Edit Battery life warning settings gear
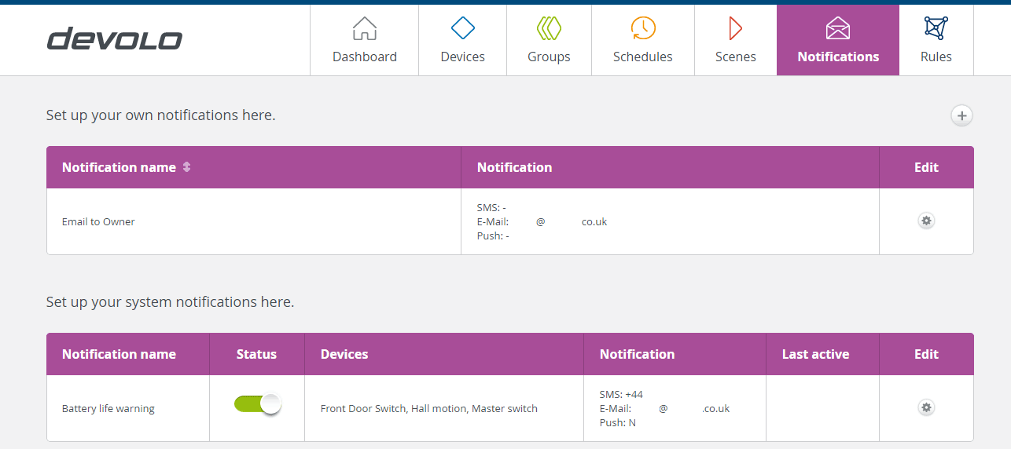 926,407
